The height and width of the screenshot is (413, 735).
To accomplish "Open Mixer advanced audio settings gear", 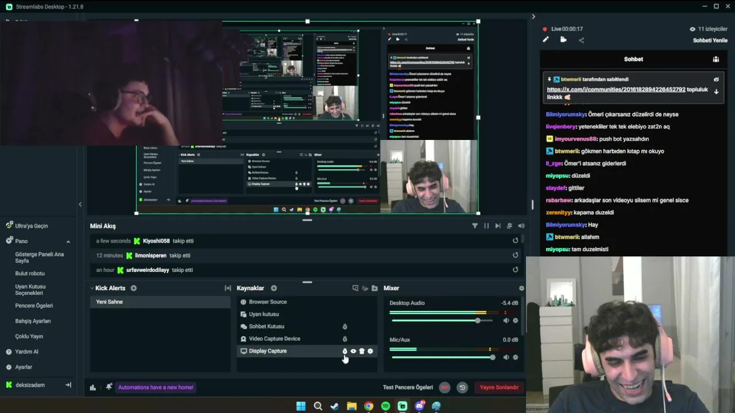I will point(521,289).
